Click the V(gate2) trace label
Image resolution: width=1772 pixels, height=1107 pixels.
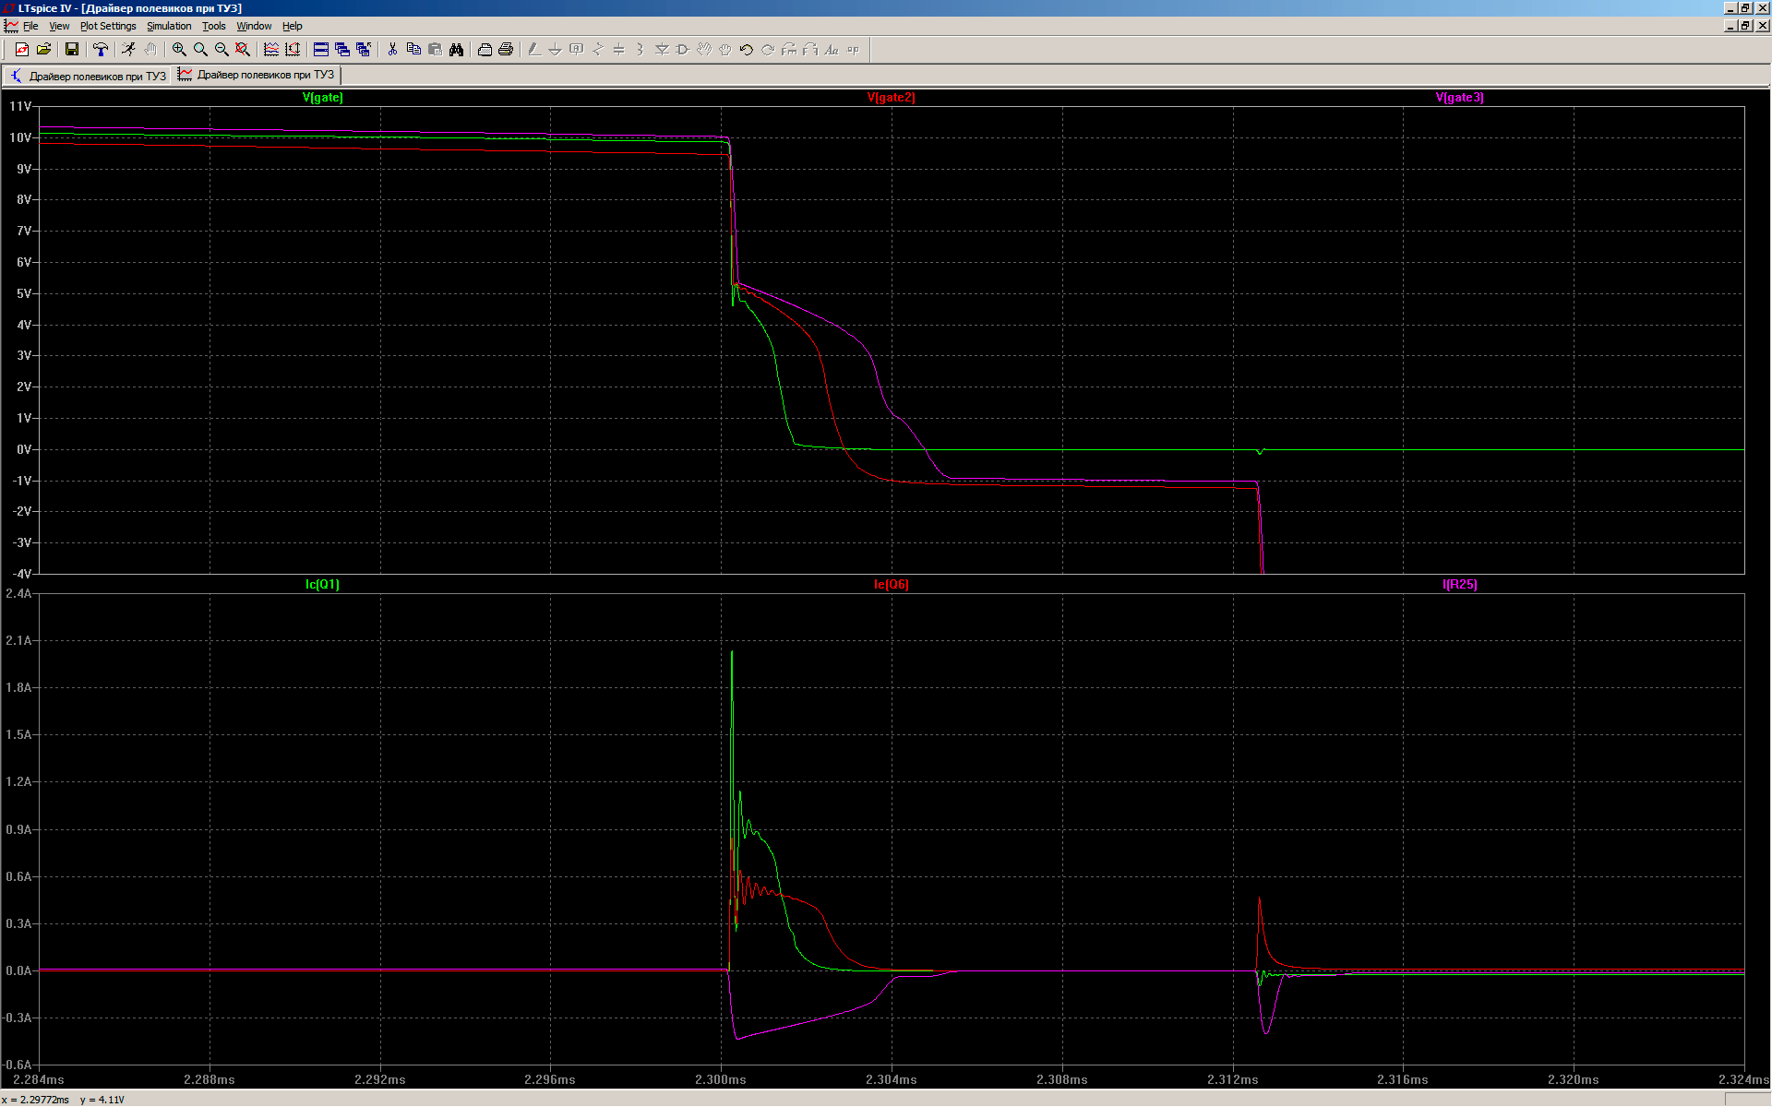(892, 98)
